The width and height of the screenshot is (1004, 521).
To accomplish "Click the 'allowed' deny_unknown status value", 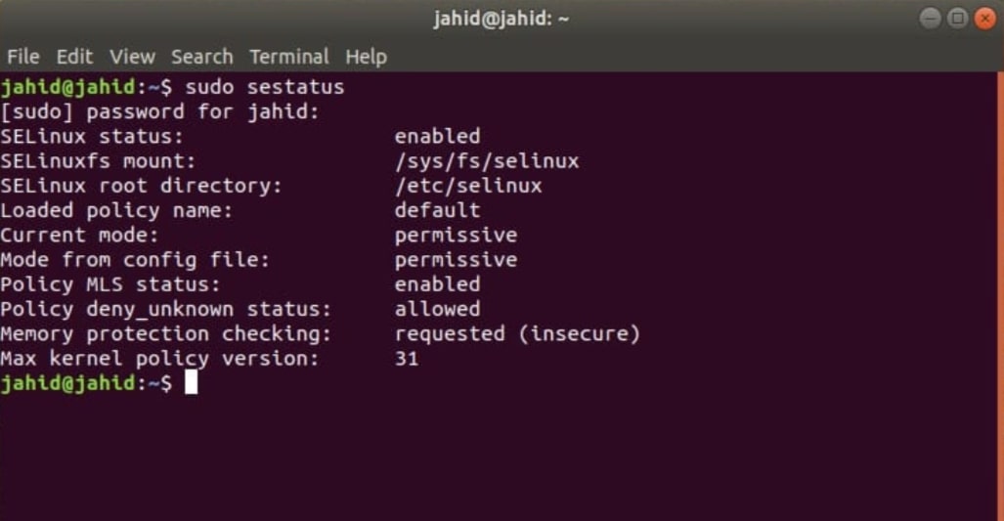I will [x=437, y=309].
